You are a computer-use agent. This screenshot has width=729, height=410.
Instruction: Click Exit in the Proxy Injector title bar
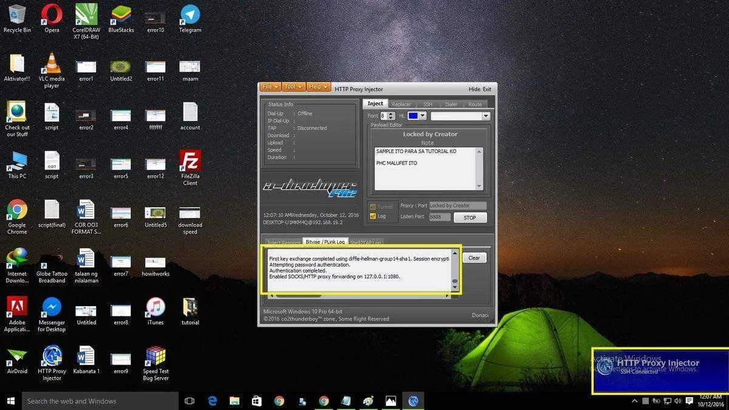click(x=487, y=89)
